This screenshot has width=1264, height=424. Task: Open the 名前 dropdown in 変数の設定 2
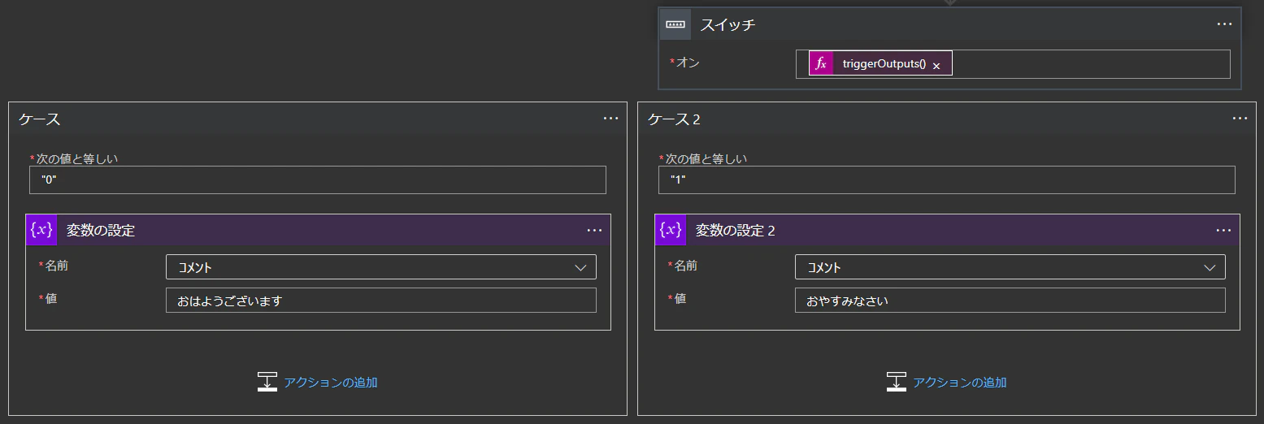1010,267
